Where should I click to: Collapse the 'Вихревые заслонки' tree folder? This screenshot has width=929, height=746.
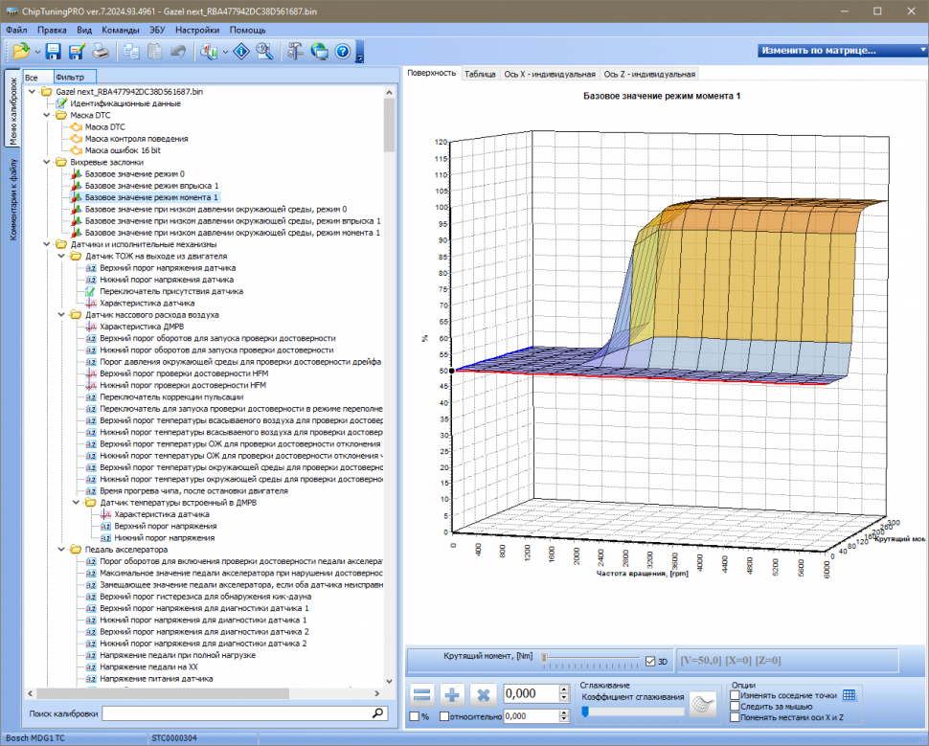coord(48,163)
